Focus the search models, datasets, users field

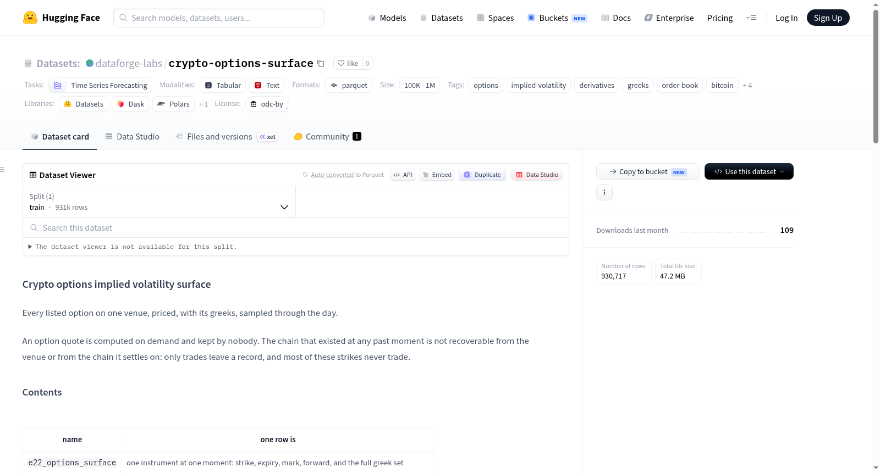219,18
